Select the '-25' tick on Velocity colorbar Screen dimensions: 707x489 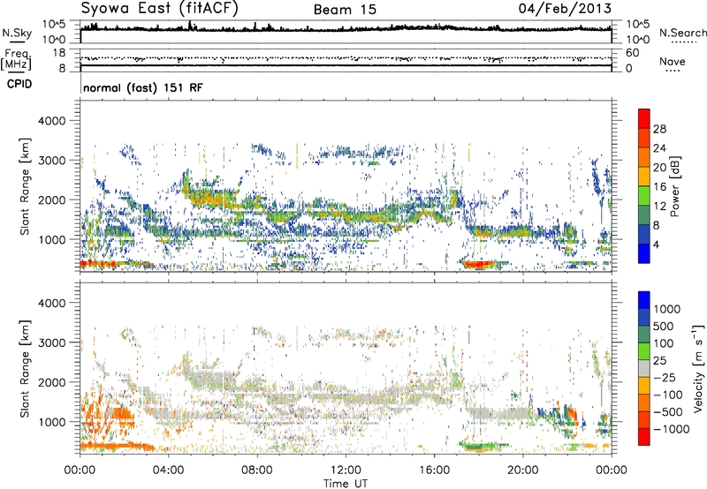[665, 378]
